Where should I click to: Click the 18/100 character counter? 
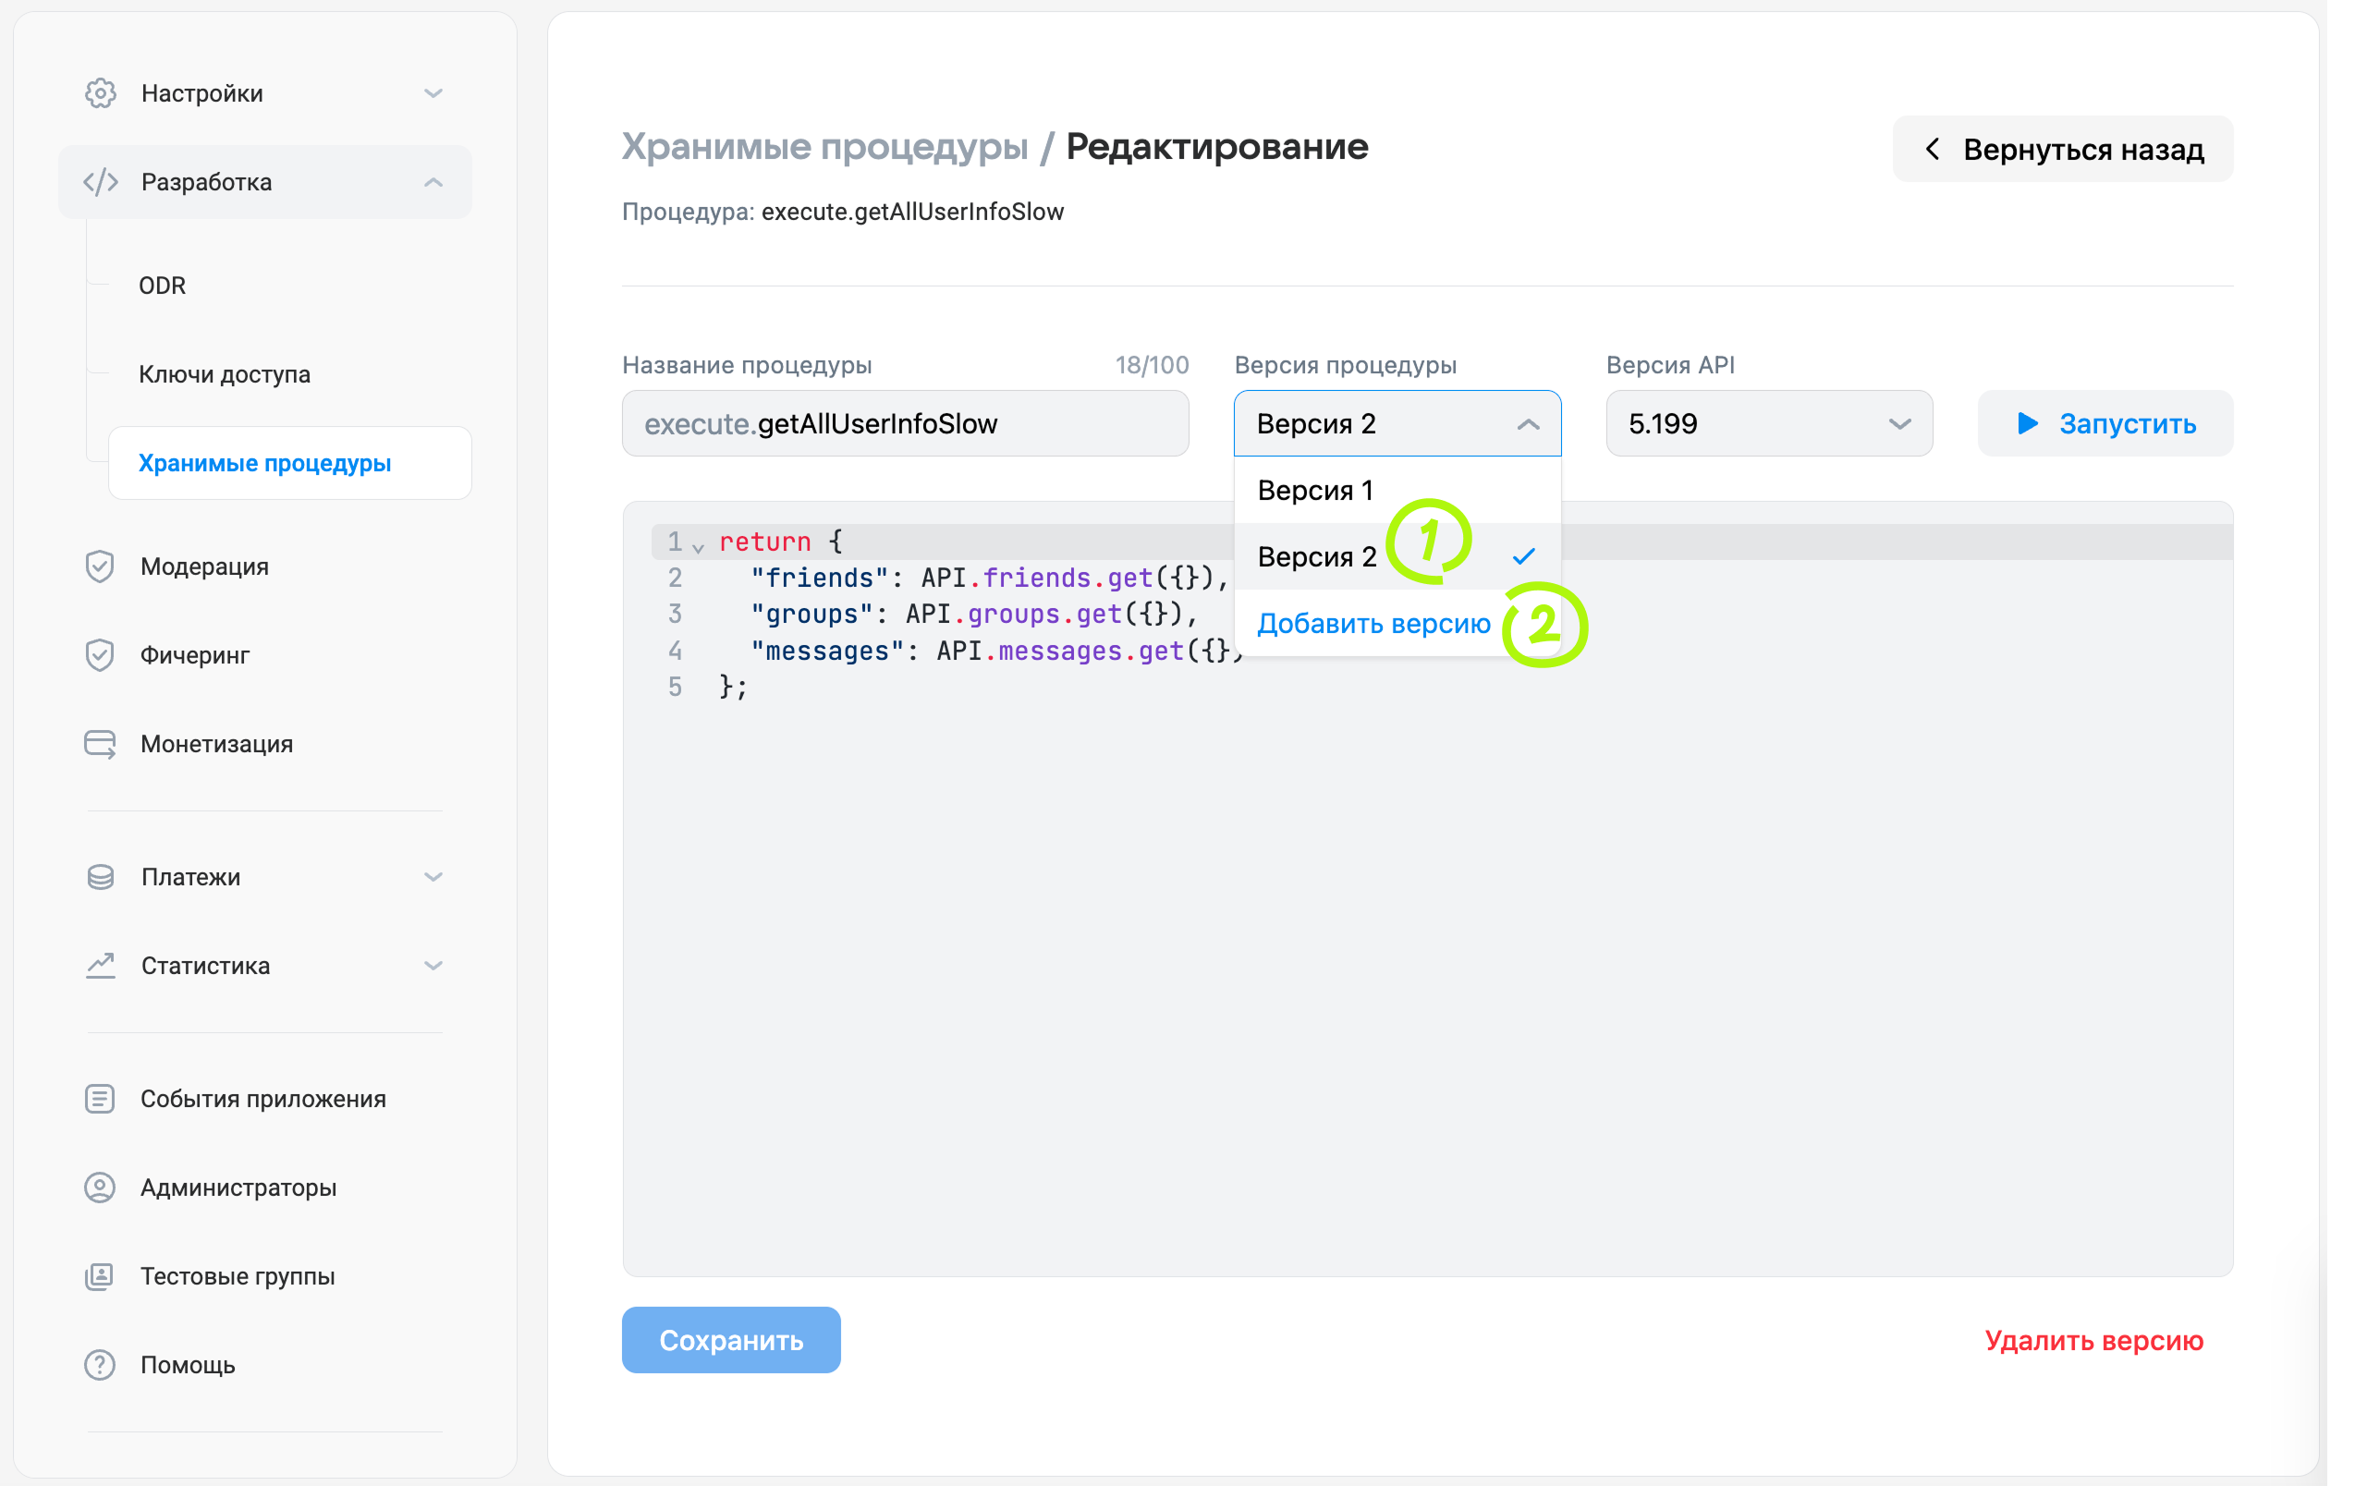1152,365
